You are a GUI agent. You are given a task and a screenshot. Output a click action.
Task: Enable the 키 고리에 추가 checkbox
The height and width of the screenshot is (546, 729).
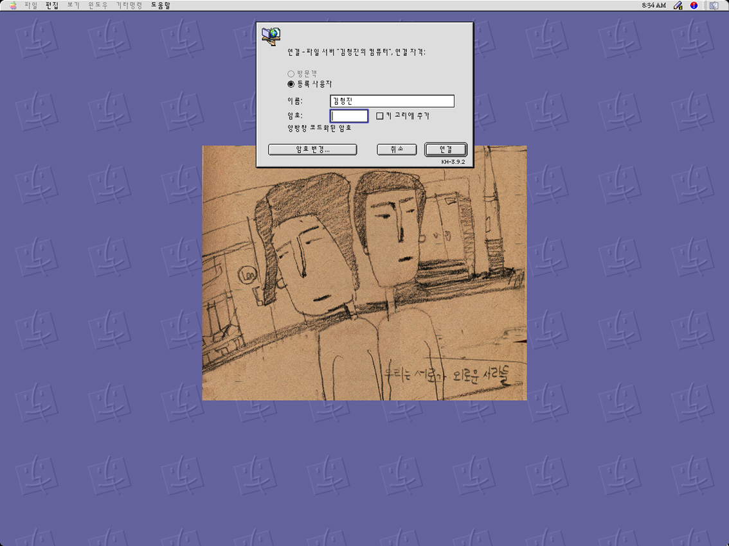tap(380, 116)
